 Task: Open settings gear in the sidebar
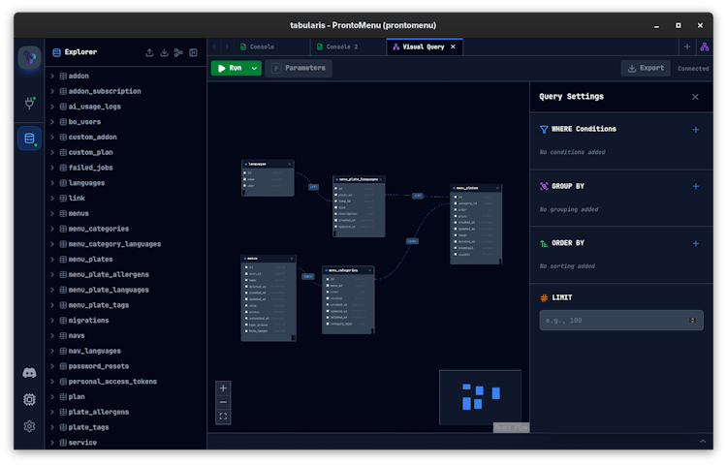tap(29, 426)
